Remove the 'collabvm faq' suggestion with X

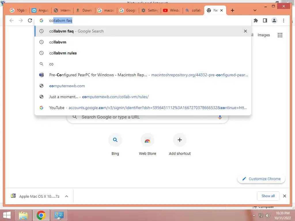coord(245,31)
